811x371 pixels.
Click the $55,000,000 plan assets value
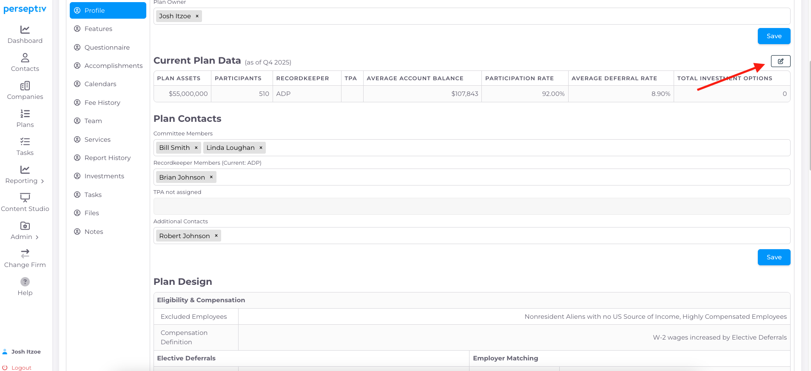pyautogui.click(x=188, y=94)
